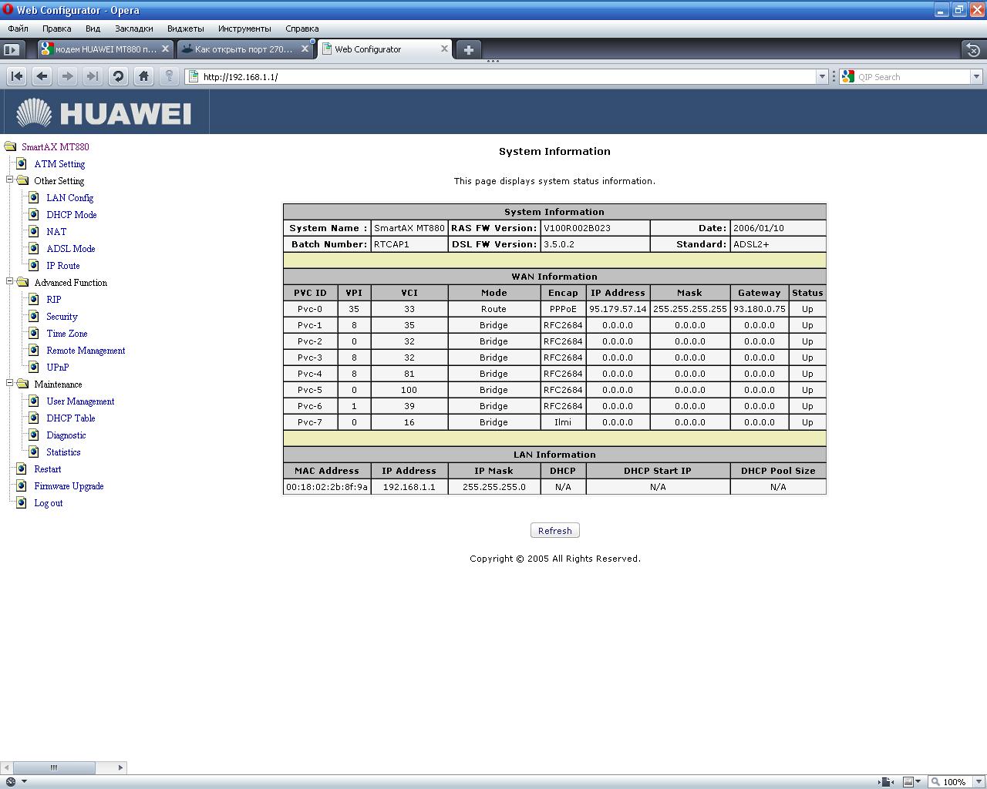Click the HUAWEI logo banner
Screen dimensions: 987x789
(104, 112)
